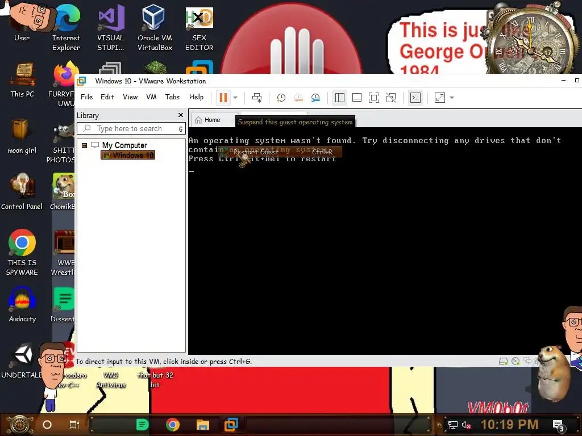
Task: Click the hard disk status bar icon
Action: tap(504, 361)
